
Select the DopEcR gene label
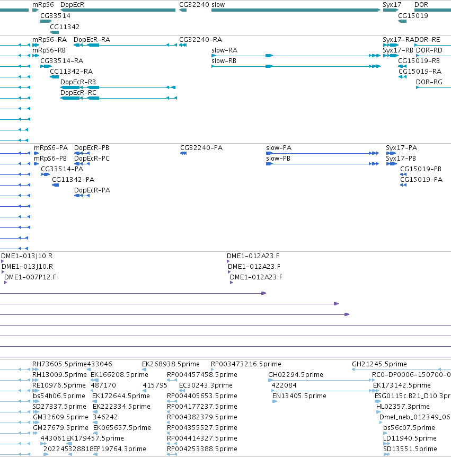(72, 5)
